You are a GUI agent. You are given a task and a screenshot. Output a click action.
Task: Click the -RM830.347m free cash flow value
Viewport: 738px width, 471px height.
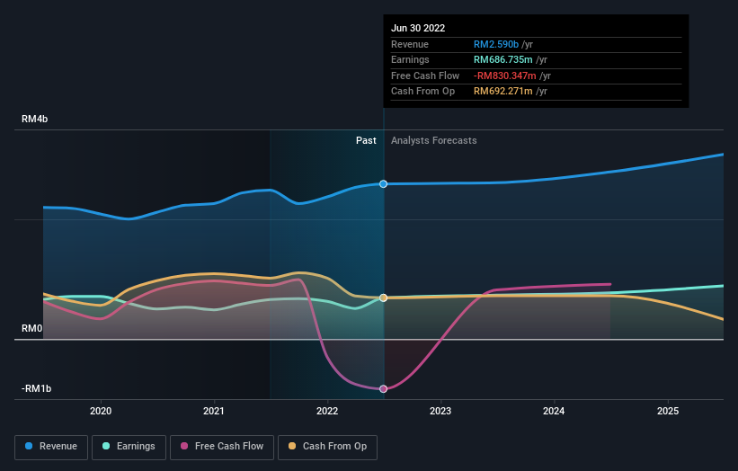tap(505, 76)
